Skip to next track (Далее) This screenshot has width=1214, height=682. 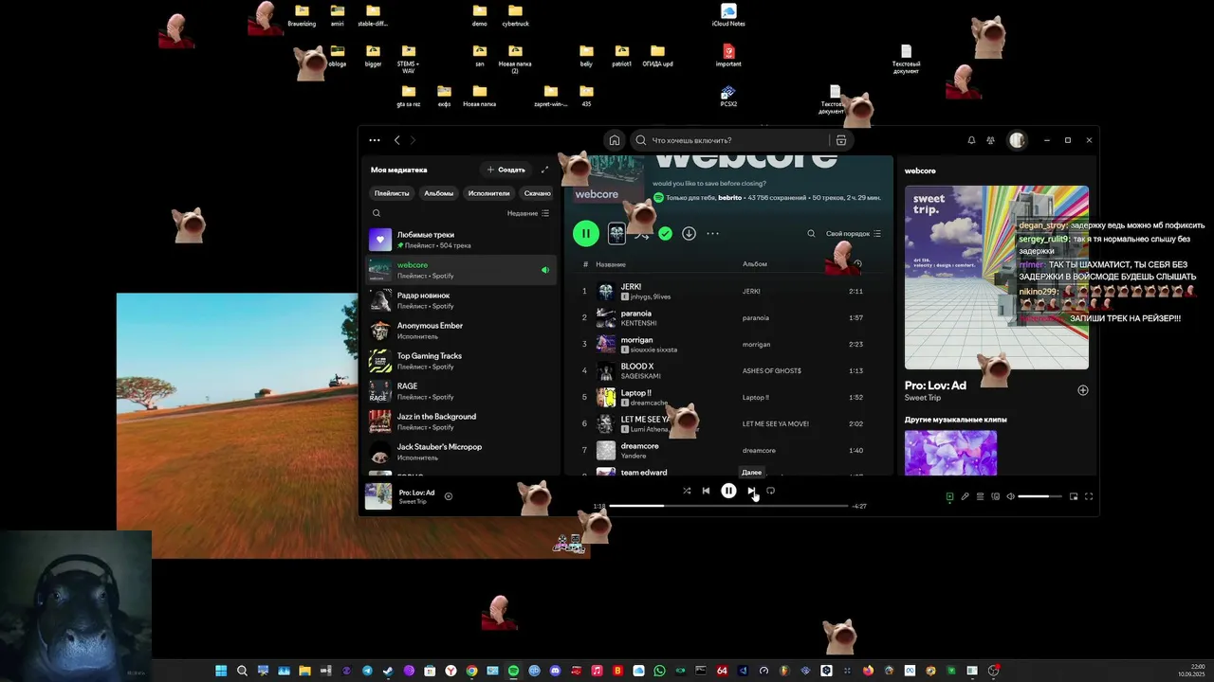point(751,491)
